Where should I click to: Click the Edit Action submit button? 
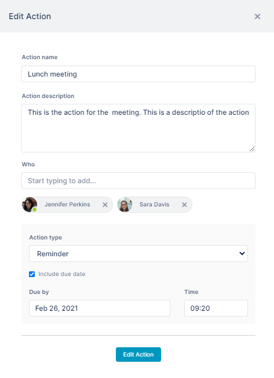tap(138, 354)
